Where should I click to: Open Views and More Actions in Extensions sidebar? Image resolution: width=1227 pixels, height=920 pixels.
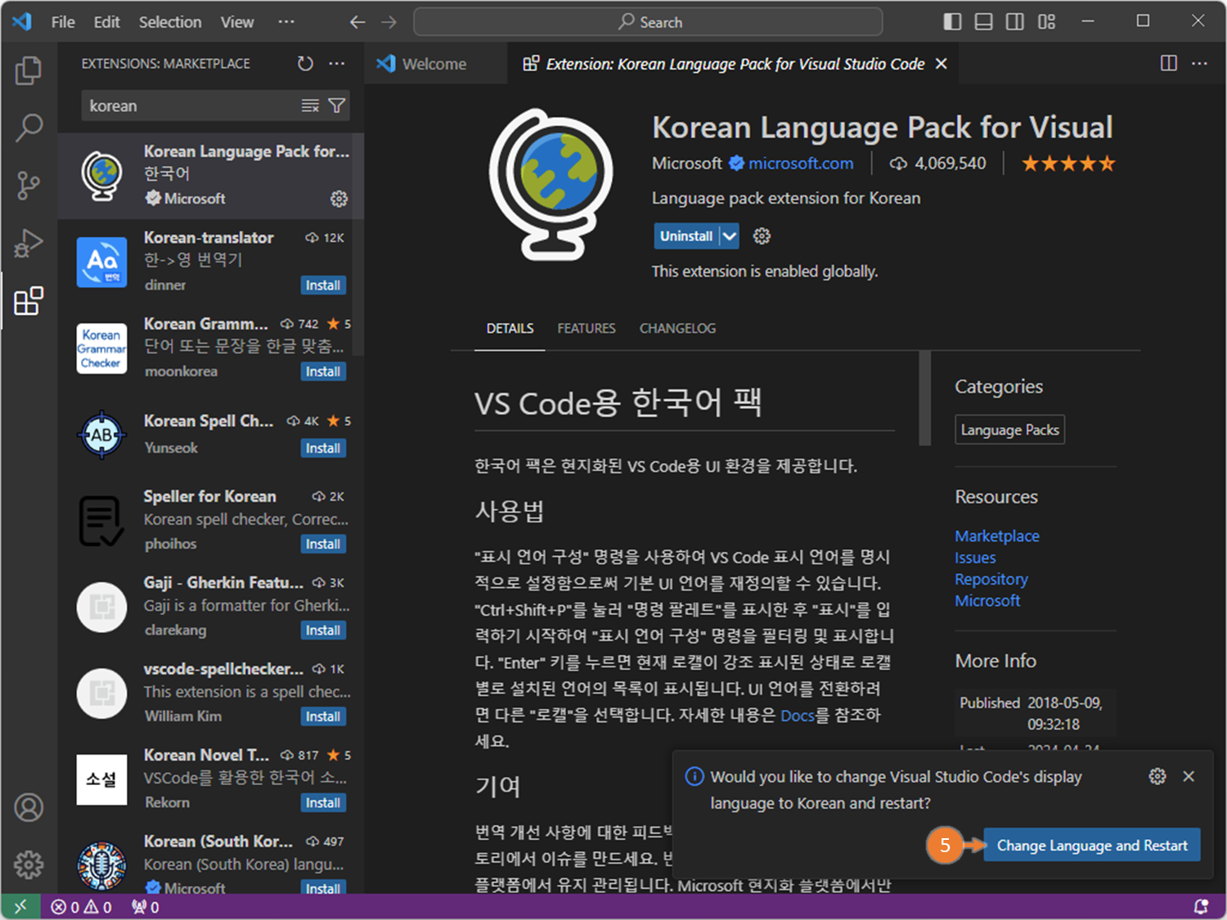pyautogui.click(x=337, y=64)
